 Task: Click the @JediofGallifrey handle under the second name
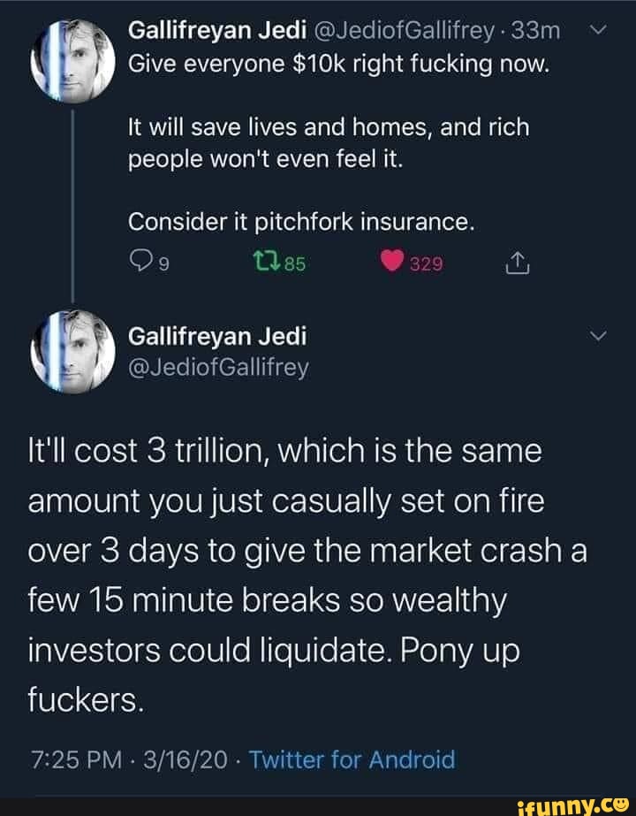218,367
